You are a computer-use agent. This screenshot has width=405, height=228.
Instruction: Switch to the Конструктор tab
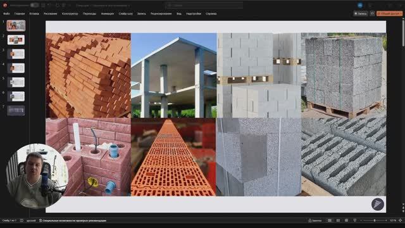pos(70,13)
